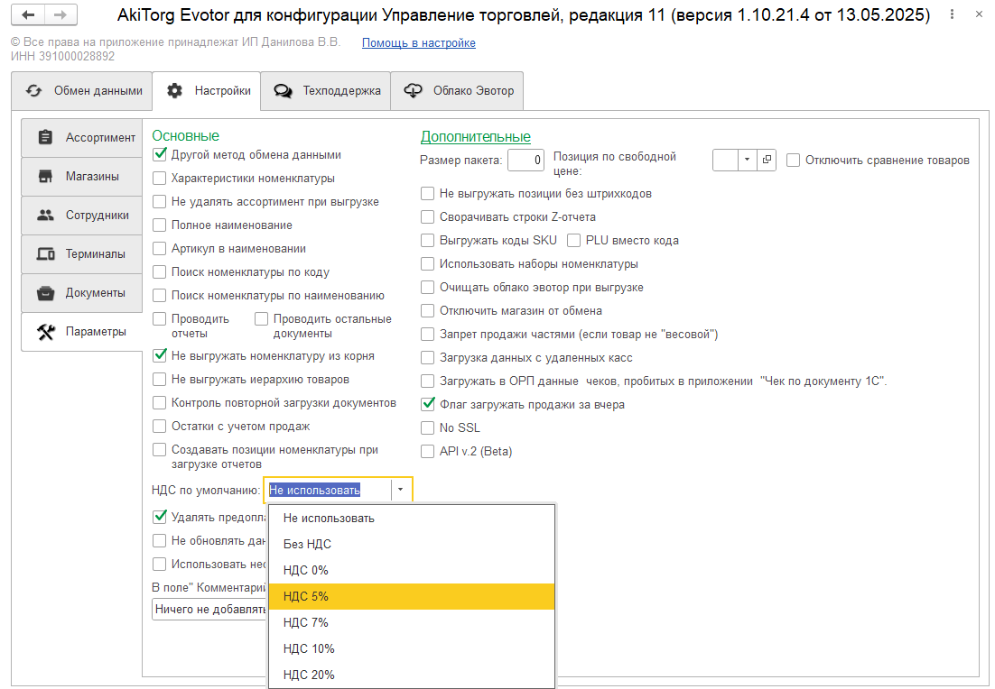Enable Проводить остальные документы checkbox
Image resolution: width=995 pixels, height=689 pixels.
pos(262,319)
